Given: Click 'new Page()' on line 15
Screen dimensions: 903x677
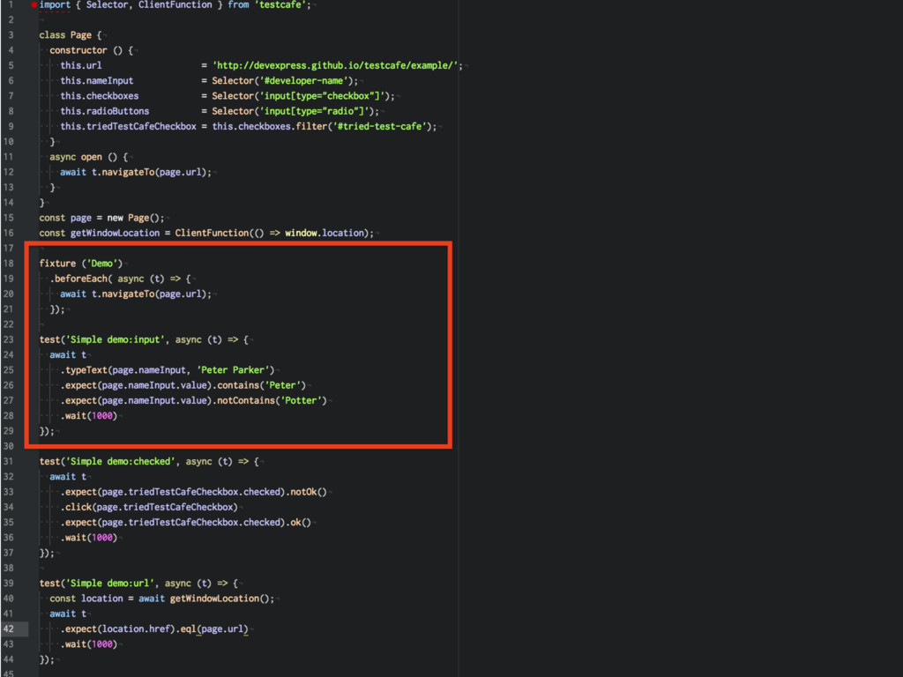Looking at the screenshot, I should (135, 218).
